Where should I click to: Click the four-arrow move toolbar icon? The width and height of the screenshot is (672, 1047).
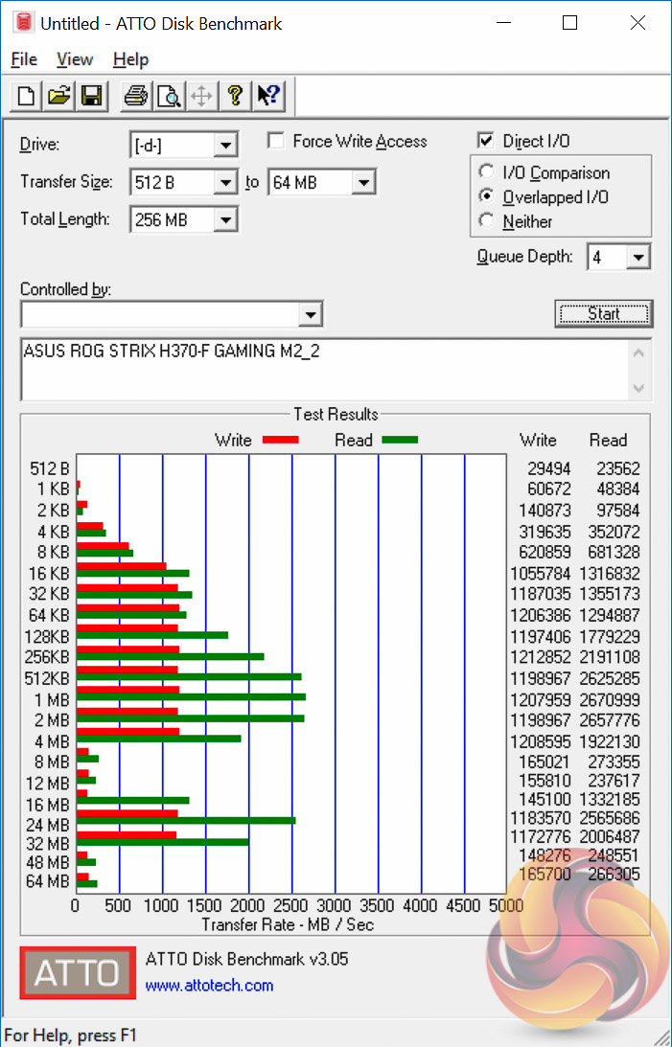pos(201,96)
